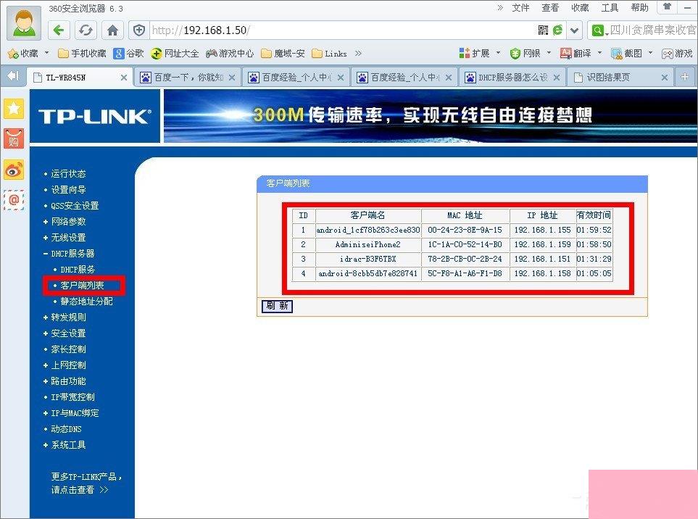Click the yellow star favorites sidebar icon
Screen dimensions: 698x519
[13, 108]
